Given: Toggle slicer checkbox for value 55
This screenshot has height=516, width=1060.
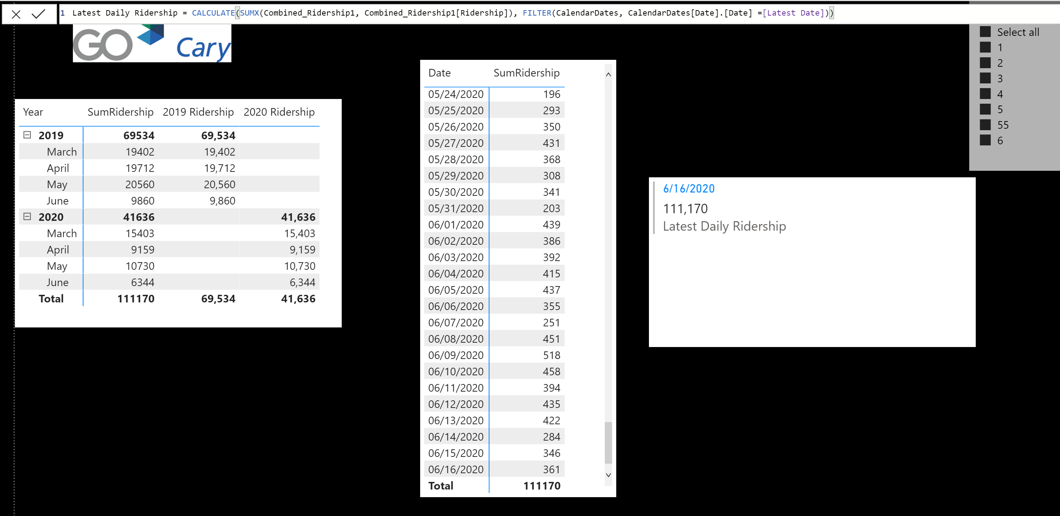Looking at the screenshot, I should click(985, 125).
